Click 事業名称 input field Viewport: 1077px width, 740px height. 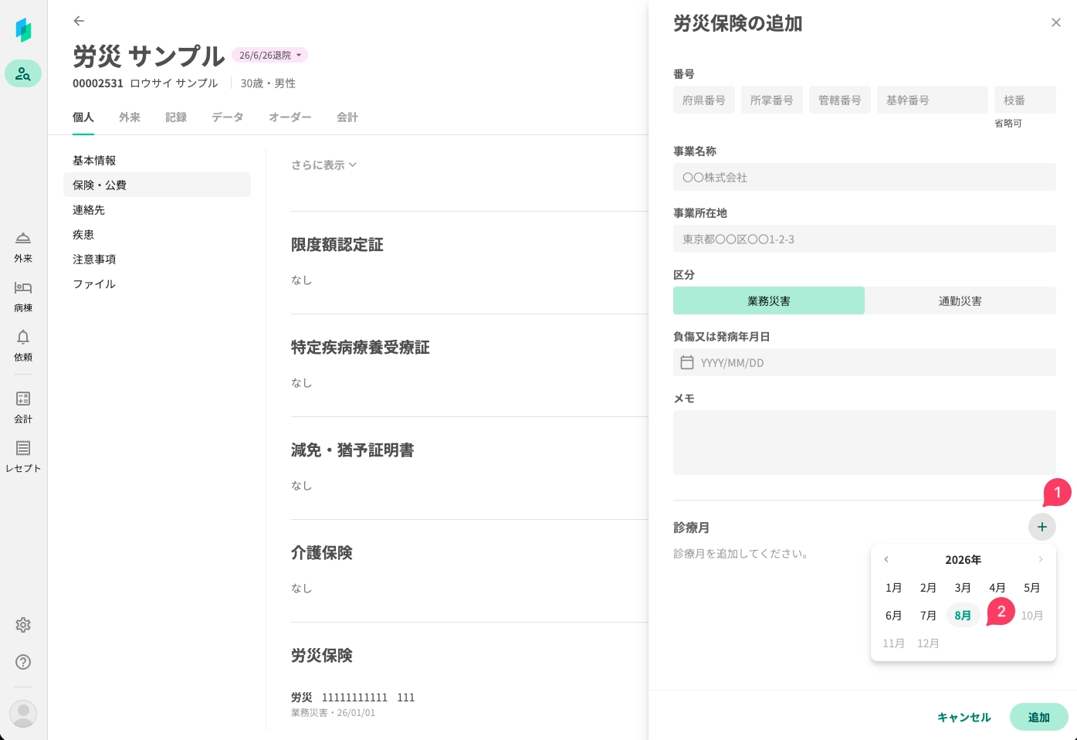(x=865, y=177)
